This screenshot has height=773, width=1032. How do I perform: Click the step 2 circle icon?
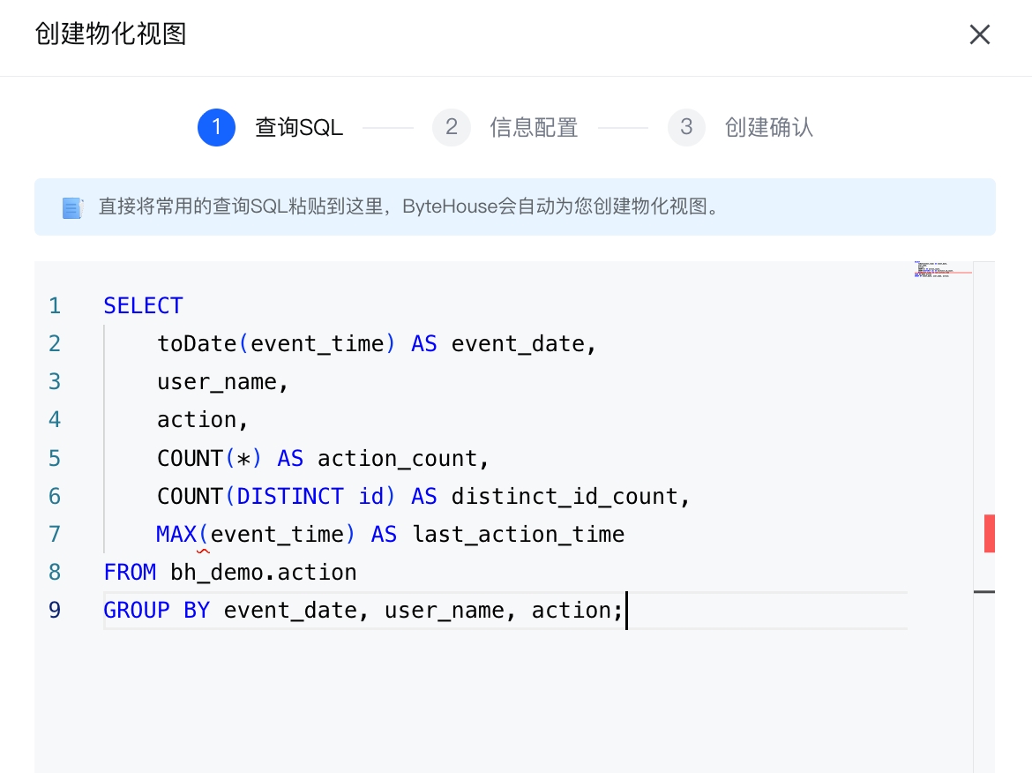pyautogui.click(x=451, y=128)
